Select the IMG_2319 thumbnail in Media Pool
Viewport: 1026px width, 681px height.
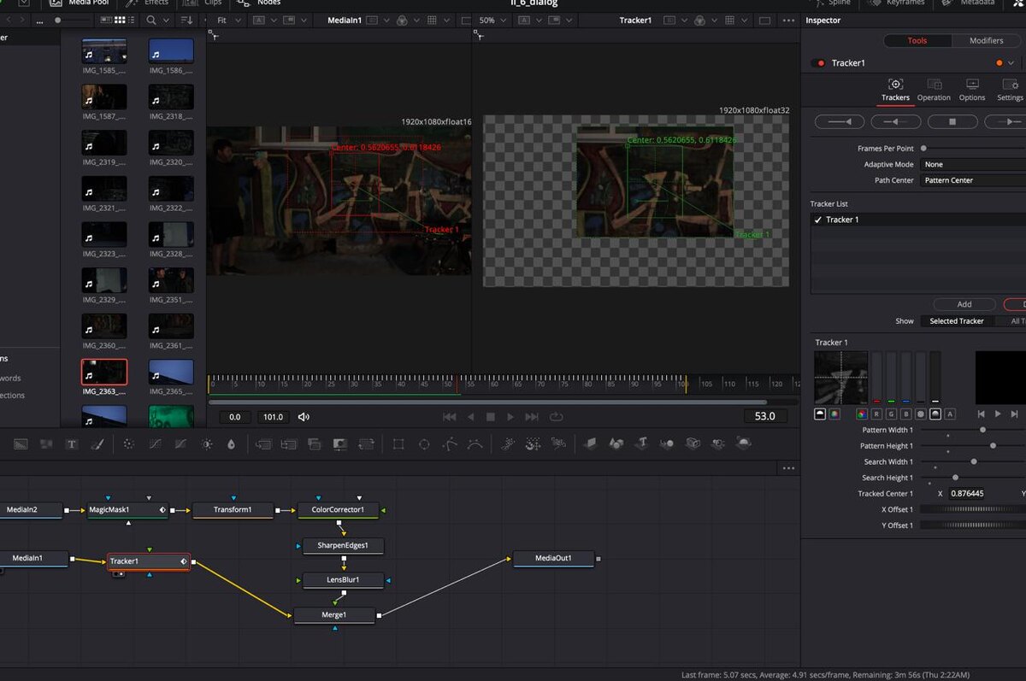click(x=104, y=143)
